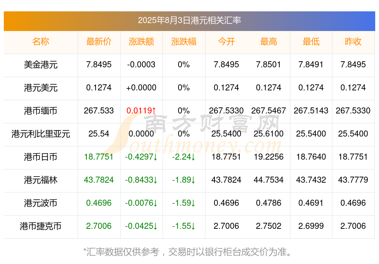The width and height of the screenshot is (379, 264).
Task: Click the 港元利比里亚元 currency pair
Action: (41, 134)
